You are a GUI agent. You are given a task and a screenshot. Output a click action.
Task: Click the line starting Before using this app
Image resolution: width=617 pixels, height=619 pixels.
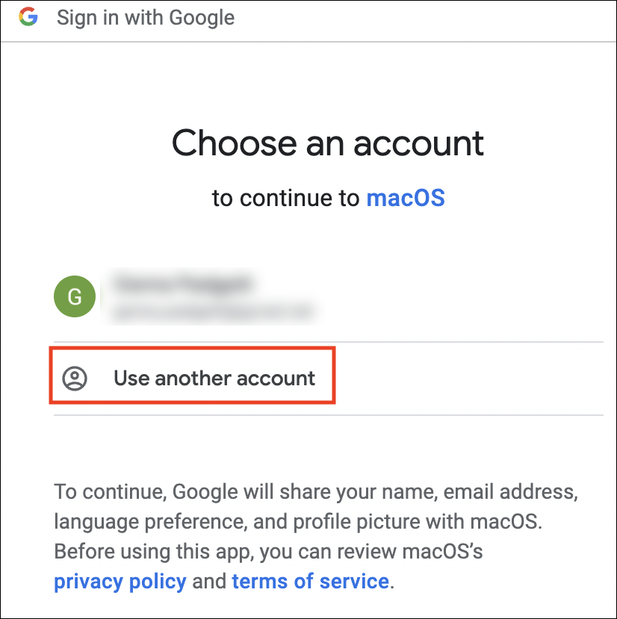pos(268,551)
